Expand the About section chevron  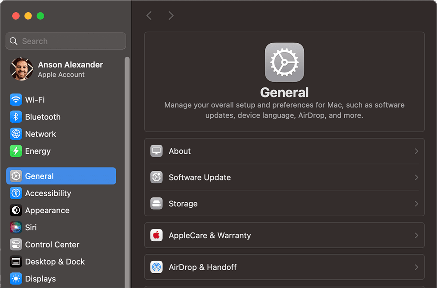point(416,151)
